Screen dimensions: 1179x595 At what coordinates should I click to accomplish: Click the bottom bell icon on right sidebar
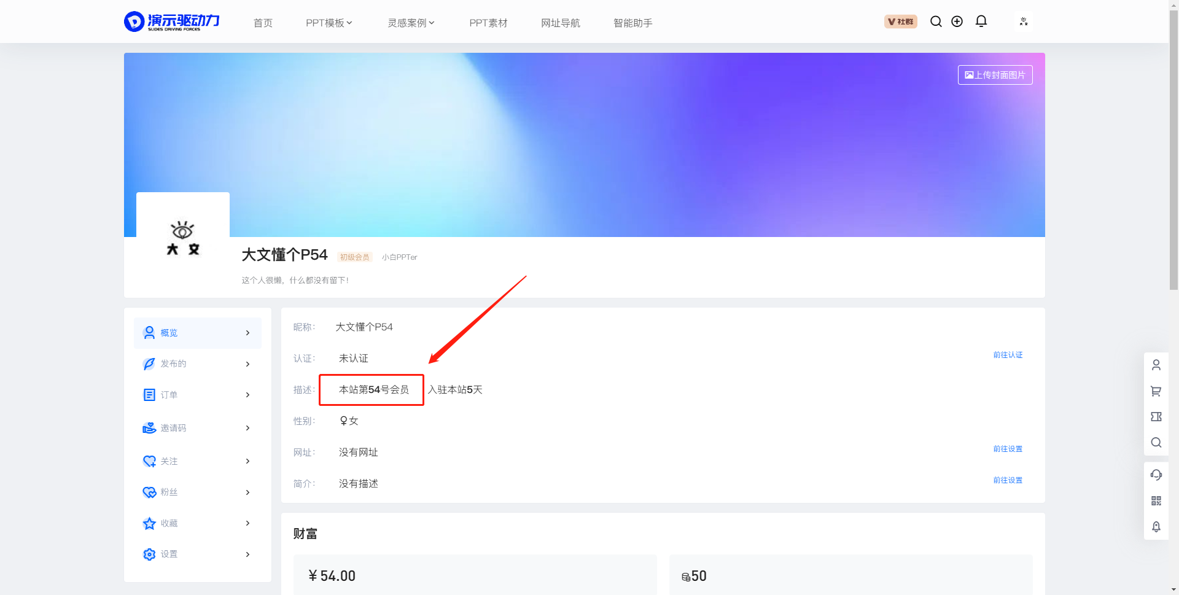tap(1157, 527)
